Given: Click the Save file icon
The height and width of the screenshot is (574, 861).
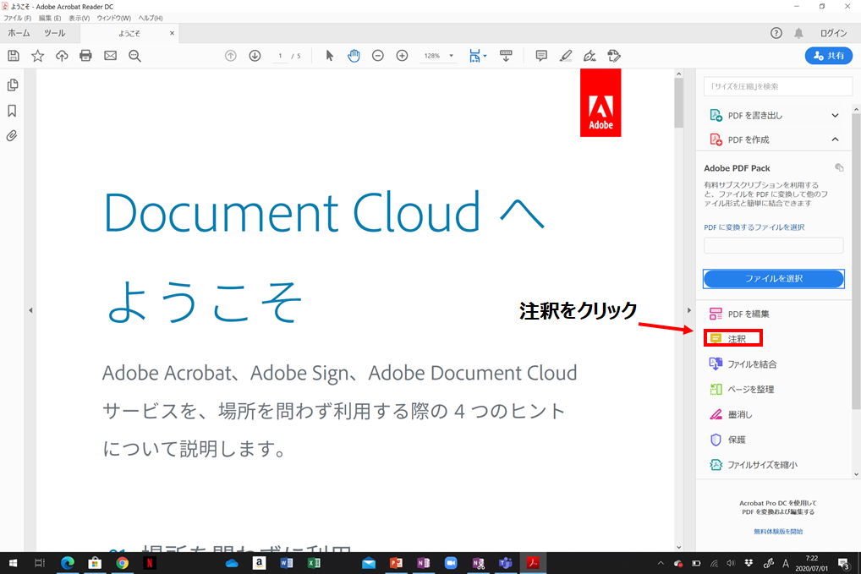Looking at the screenshot, I should [x=14, y=56].
